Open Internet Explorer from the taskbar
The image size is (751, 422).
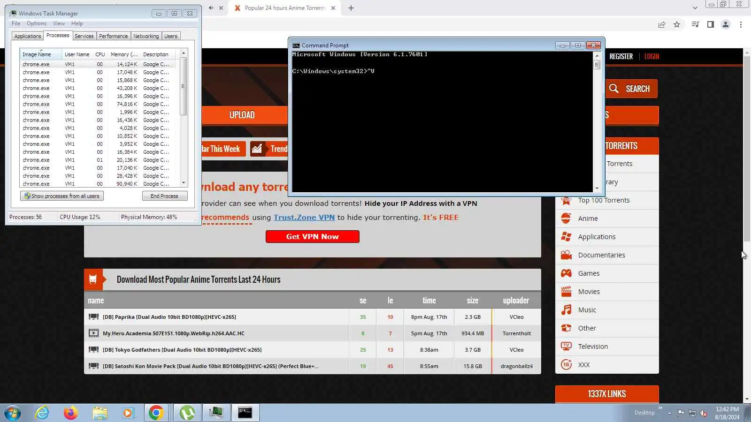click(42, 413)
